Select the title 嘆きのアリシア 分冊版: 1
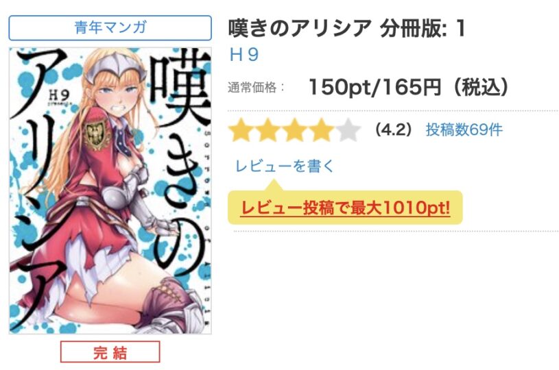The height and width of the screenshot is (370, 559). 347,29
